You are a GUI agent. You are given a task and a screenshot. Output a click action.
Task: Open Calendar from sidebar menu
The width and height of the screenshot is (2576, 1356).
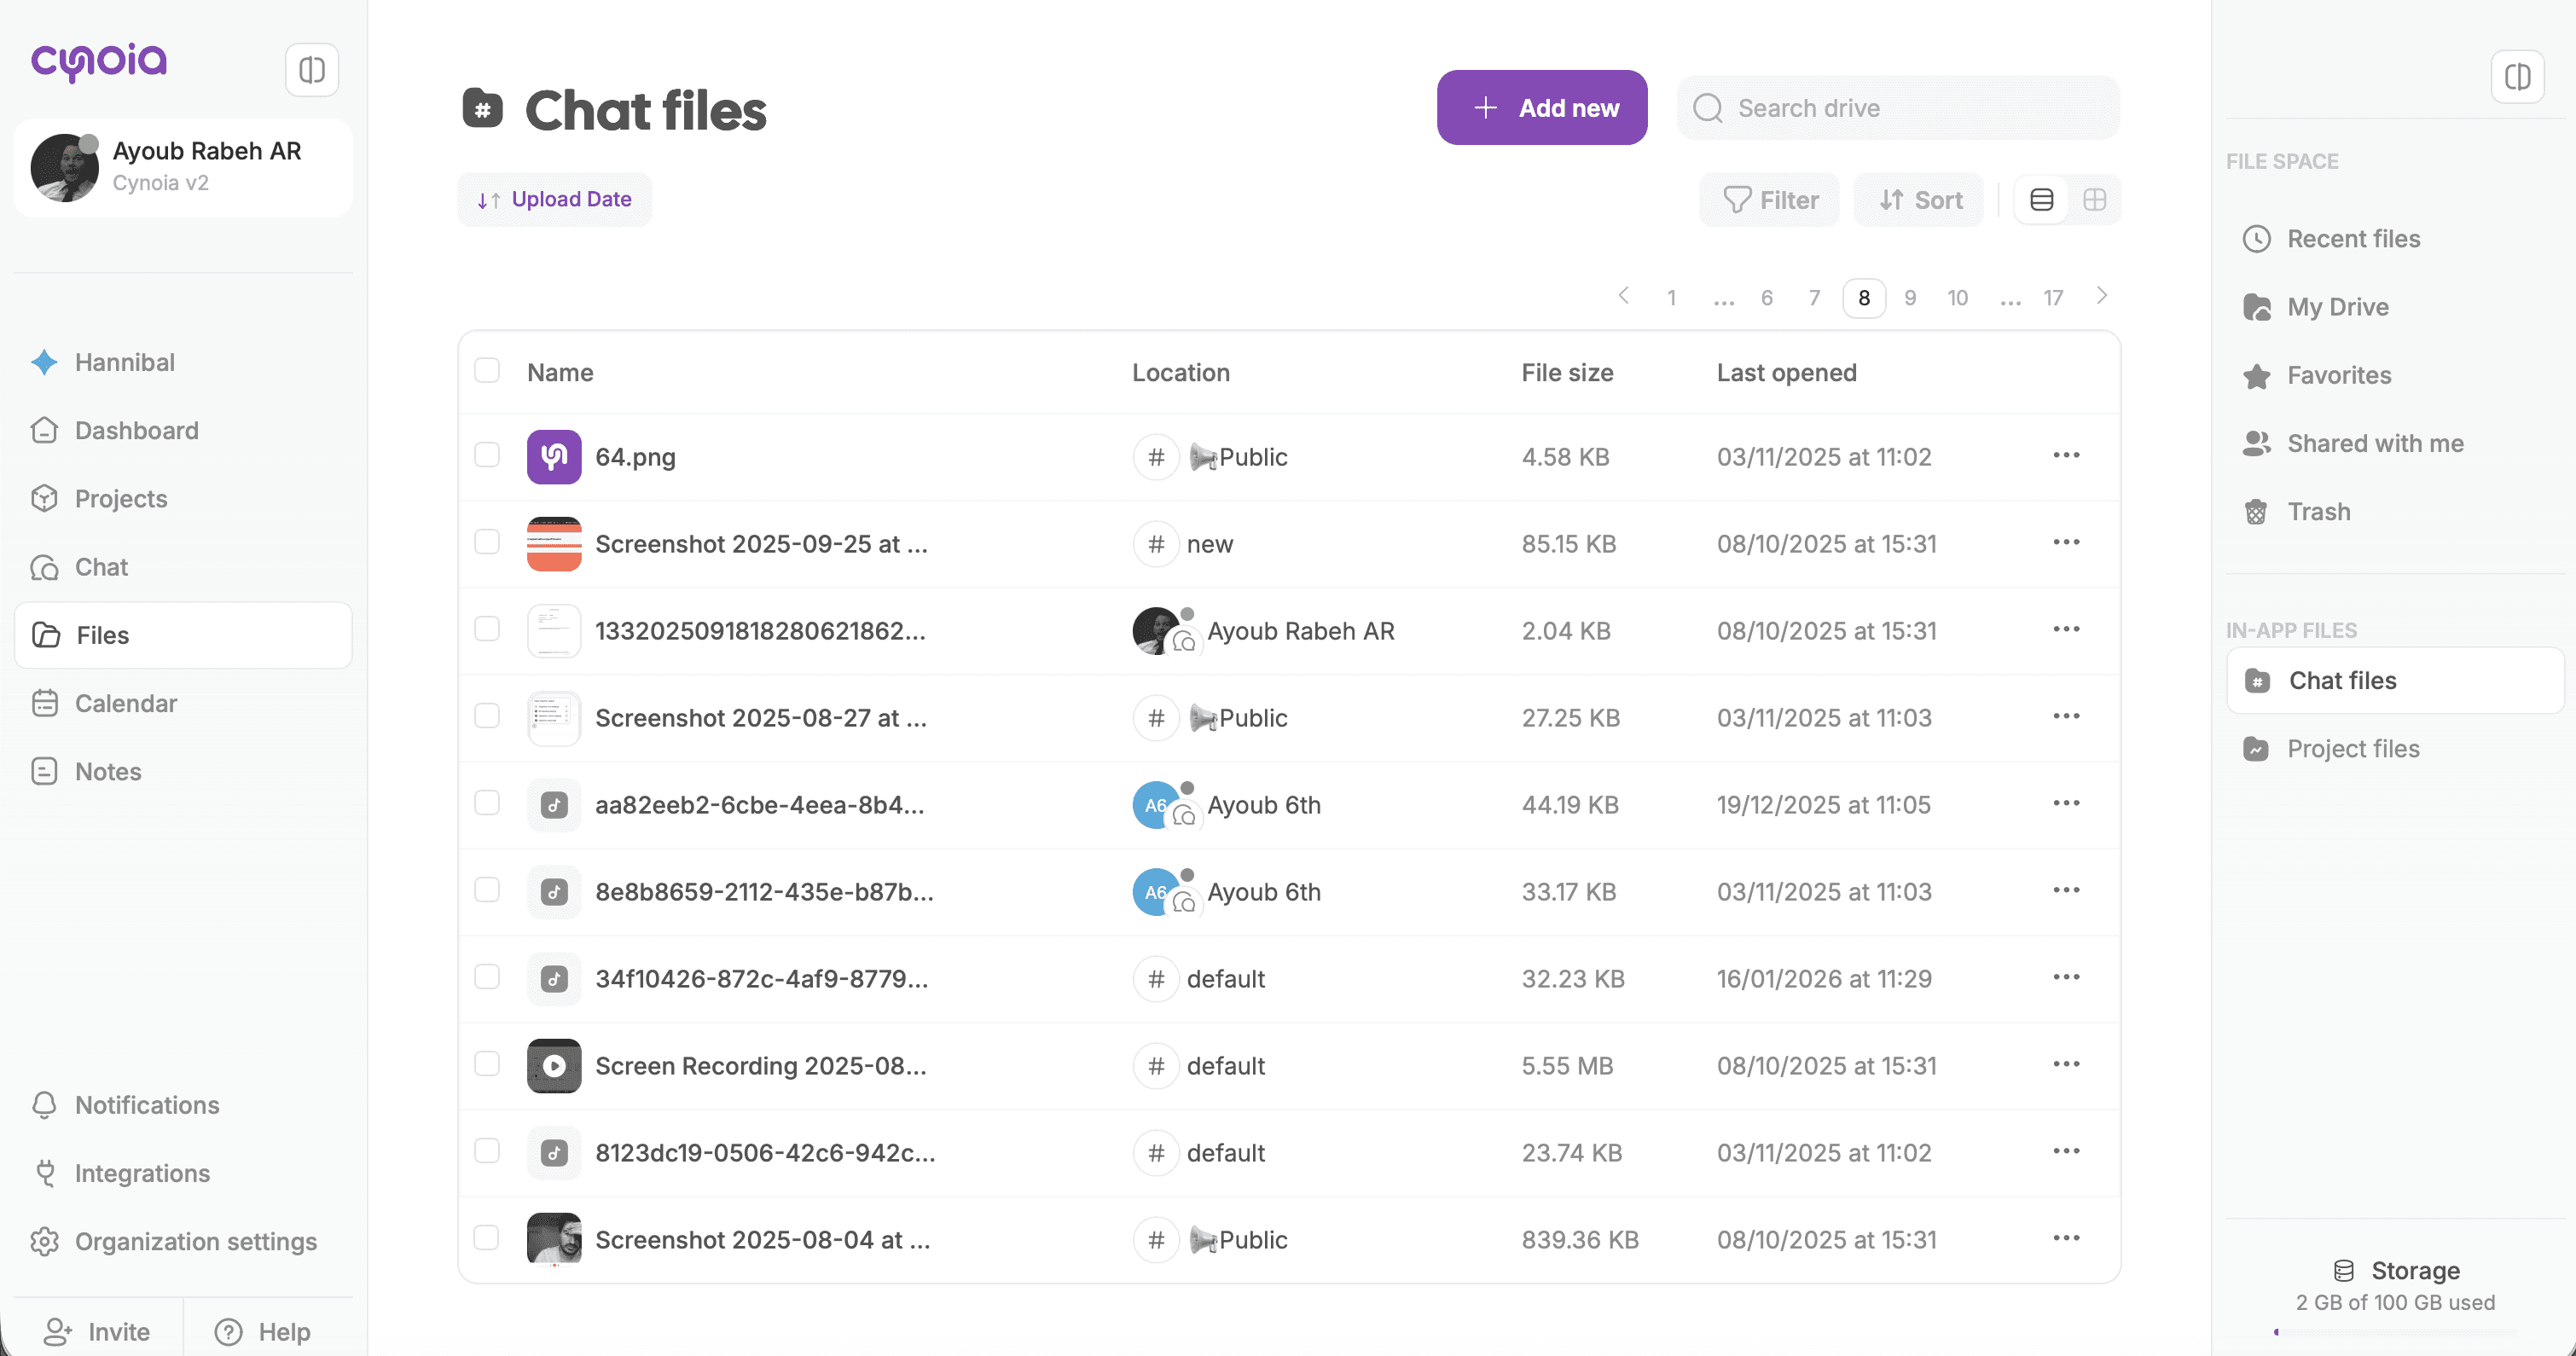pyautogui.click(x=125, y=703)
